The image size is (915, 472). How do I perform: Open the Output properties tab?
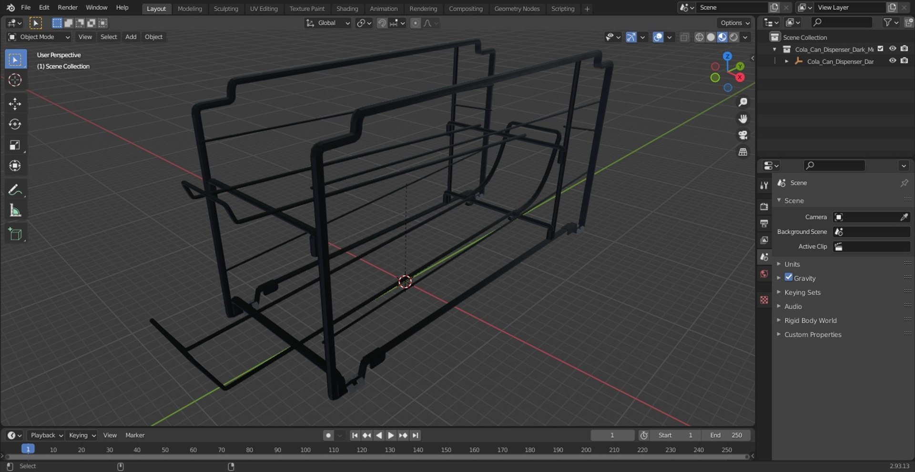764,223
